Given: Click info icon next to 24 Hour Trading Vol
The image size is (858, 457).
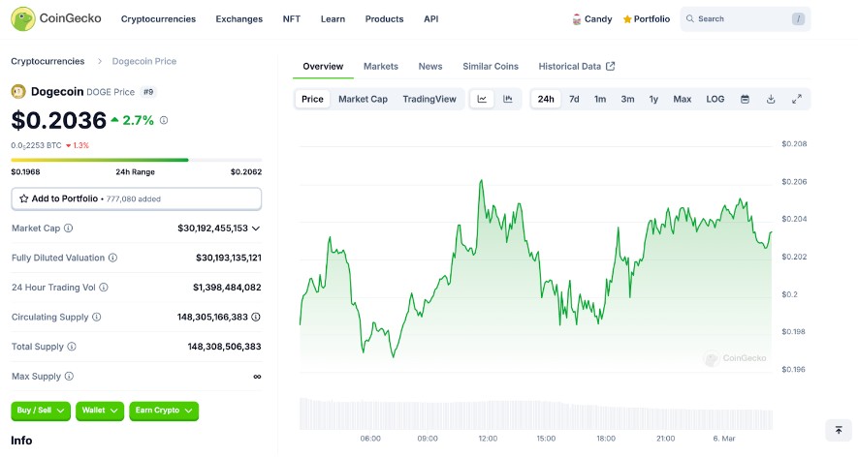Looking at the screenshot, I should coord(104,288).
